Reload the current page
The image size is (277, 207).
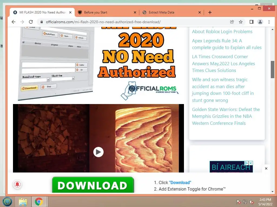31,22
